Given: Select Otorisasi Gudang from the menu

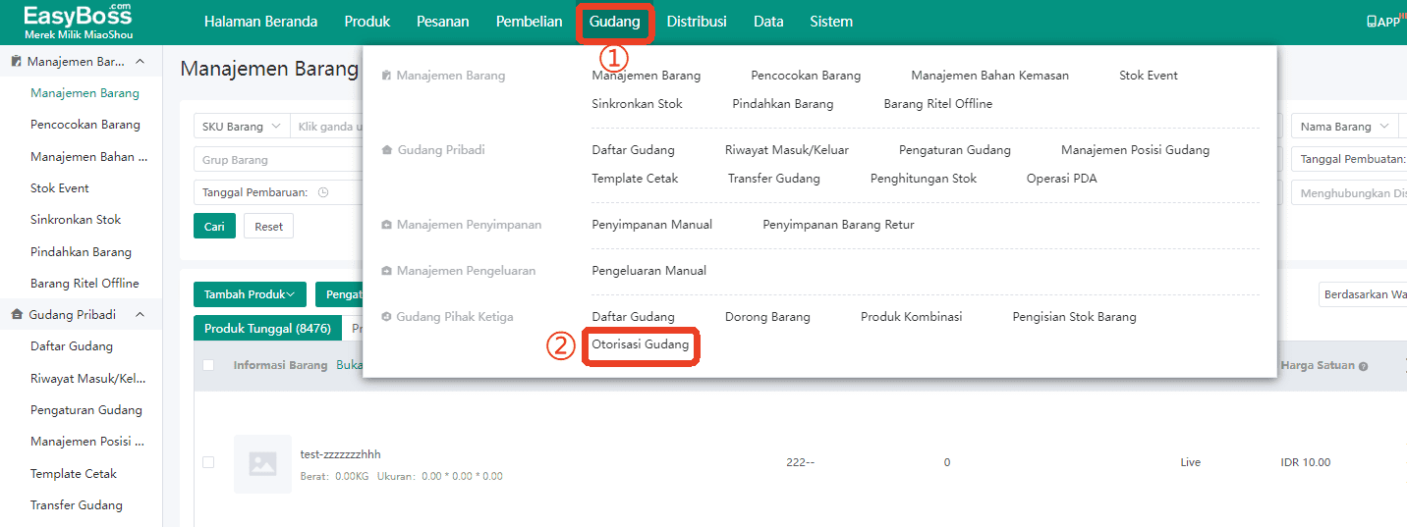Looking at the screenshot, I should (x=641, y=345).
